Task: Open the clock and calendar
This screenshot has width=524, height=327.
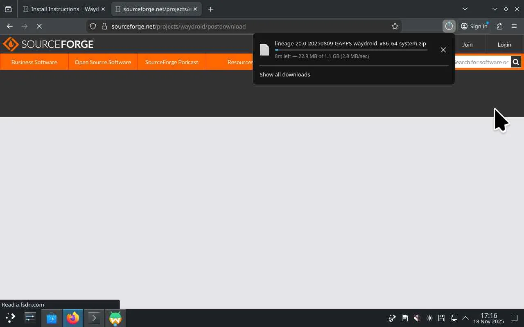Action: tap(489, 318)
